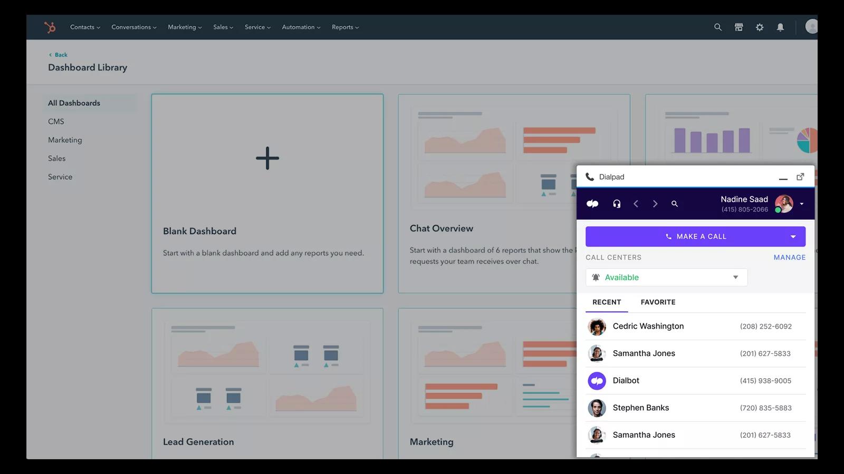Click the Dialpad phone icon in widget header
844x474 pixels.
pos(590,176)
